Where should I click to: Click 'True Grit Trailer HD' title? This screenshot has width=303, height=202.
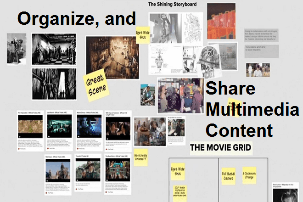[82, 156]
